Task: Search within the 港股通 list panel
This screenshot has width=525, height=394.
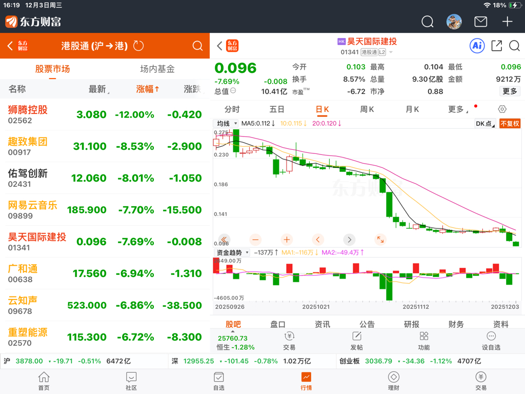Action: (x=197, y=46)
